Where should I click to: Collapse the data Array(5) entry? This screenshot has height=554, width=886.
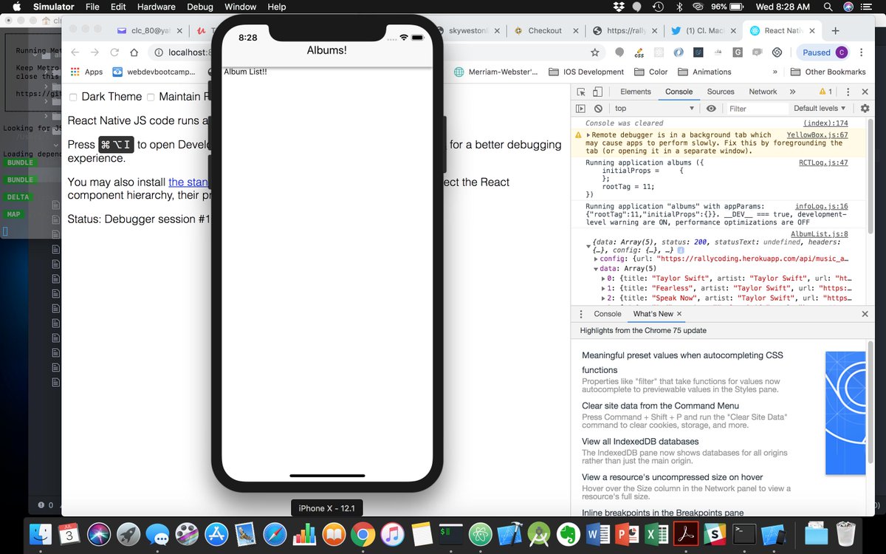click(x=597, y=269)
